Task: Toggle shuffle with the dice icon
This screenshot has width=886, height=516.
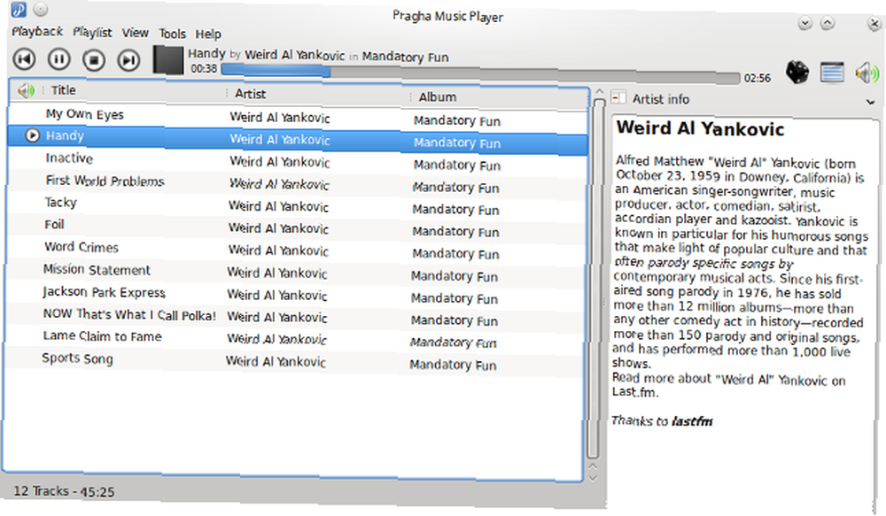Action: 797,72
